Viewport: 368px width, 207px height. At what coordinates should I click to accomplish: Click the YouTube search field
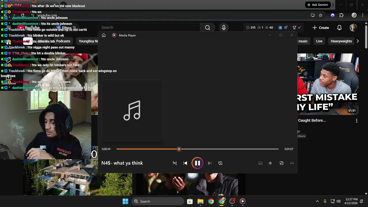pos(149,28)
